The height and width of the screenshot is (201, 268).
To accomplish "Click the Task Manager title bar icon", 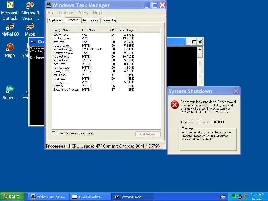I will click(x=49, y=5).
